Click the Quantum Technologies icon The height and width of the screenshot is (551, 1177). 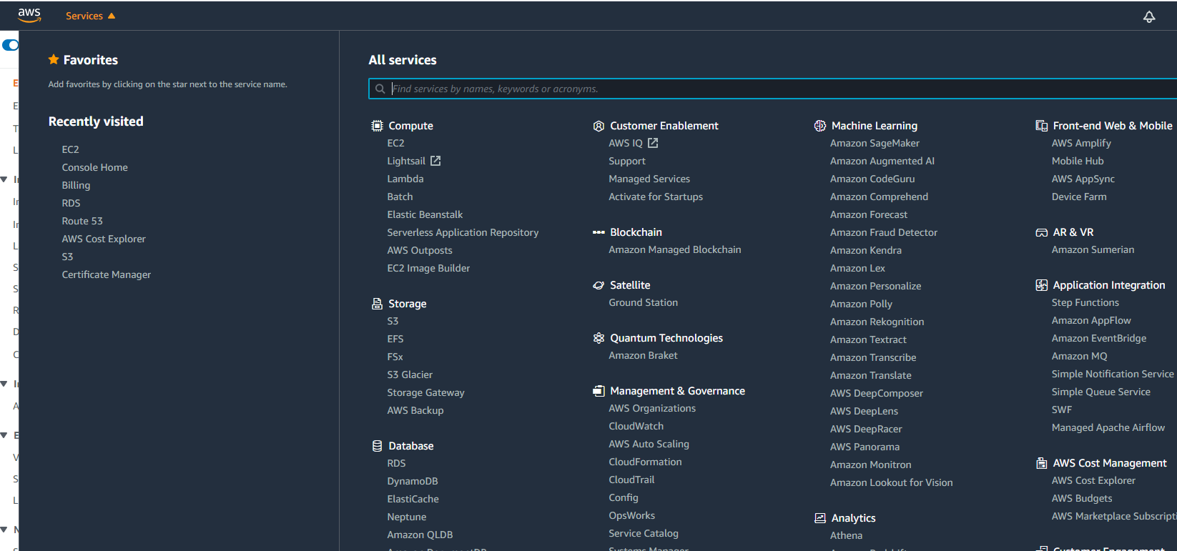[x=599, y=338]
